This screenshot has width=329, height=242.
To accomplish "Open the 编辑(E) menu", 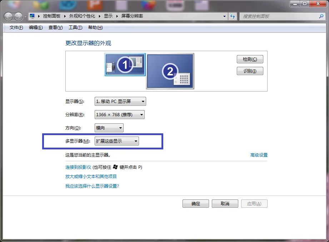I will coord(36,28).
